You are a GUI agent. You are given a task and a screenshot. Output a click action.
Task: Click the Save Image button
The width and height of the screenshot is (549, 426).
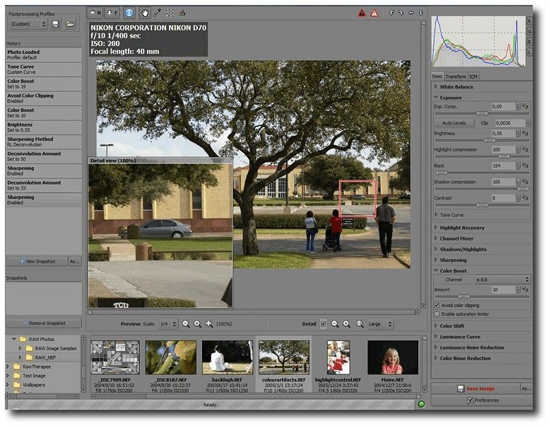pos(476,388)
